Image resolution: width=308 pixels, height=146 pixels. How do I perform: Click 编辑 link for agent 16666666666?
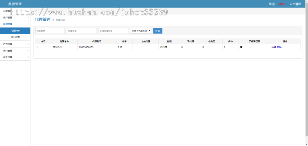[274, 47]
